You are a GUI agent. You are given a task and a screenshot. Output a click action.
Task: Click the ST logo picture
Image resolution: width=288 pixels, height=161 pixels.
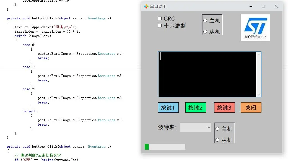coord(255,28)
